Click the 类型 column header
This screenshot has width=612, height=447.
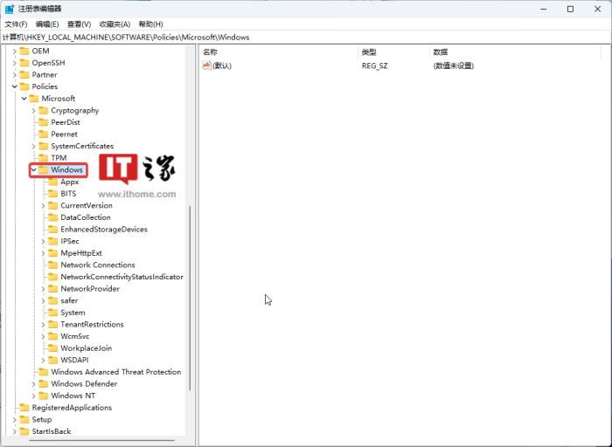tap(369, 52)
